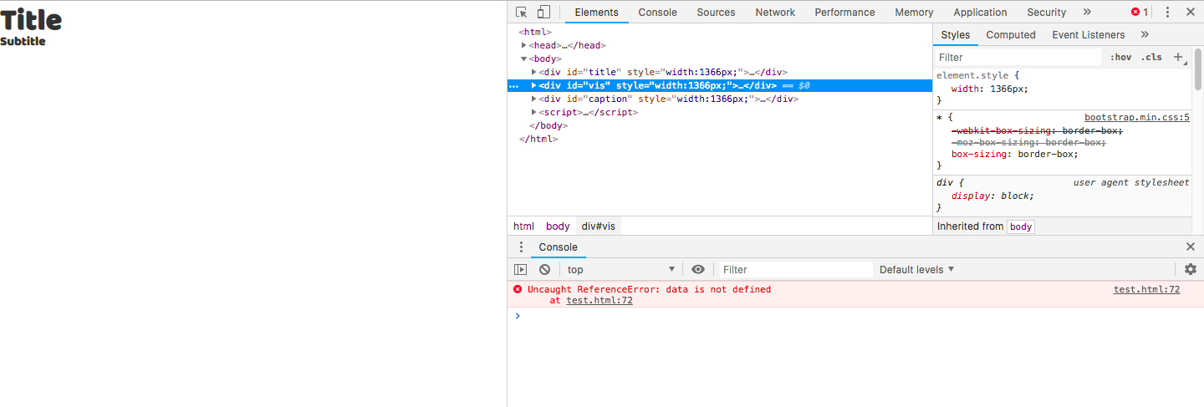Expand the head element node

pos(524,45)
